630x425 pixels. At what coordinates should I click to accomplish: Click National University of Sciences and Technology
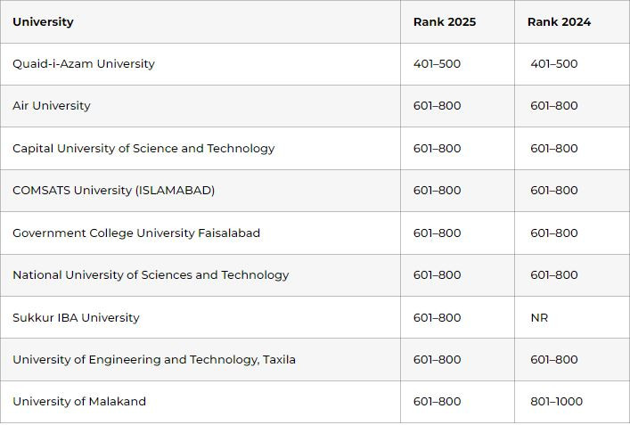tap(151, 275)
